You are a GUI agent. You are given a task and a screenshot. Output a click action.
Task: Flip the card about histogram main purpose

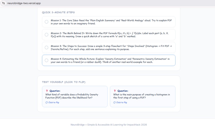coord(143,97)
